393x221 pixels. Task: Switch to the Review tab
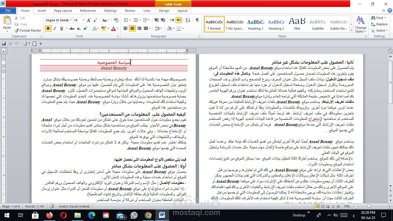click(x=130, y=11)
